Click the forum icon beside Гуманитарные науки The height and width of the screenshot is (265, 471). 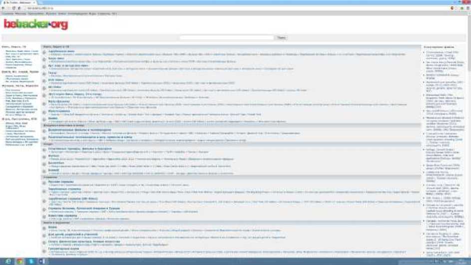[x=44, y=251]
